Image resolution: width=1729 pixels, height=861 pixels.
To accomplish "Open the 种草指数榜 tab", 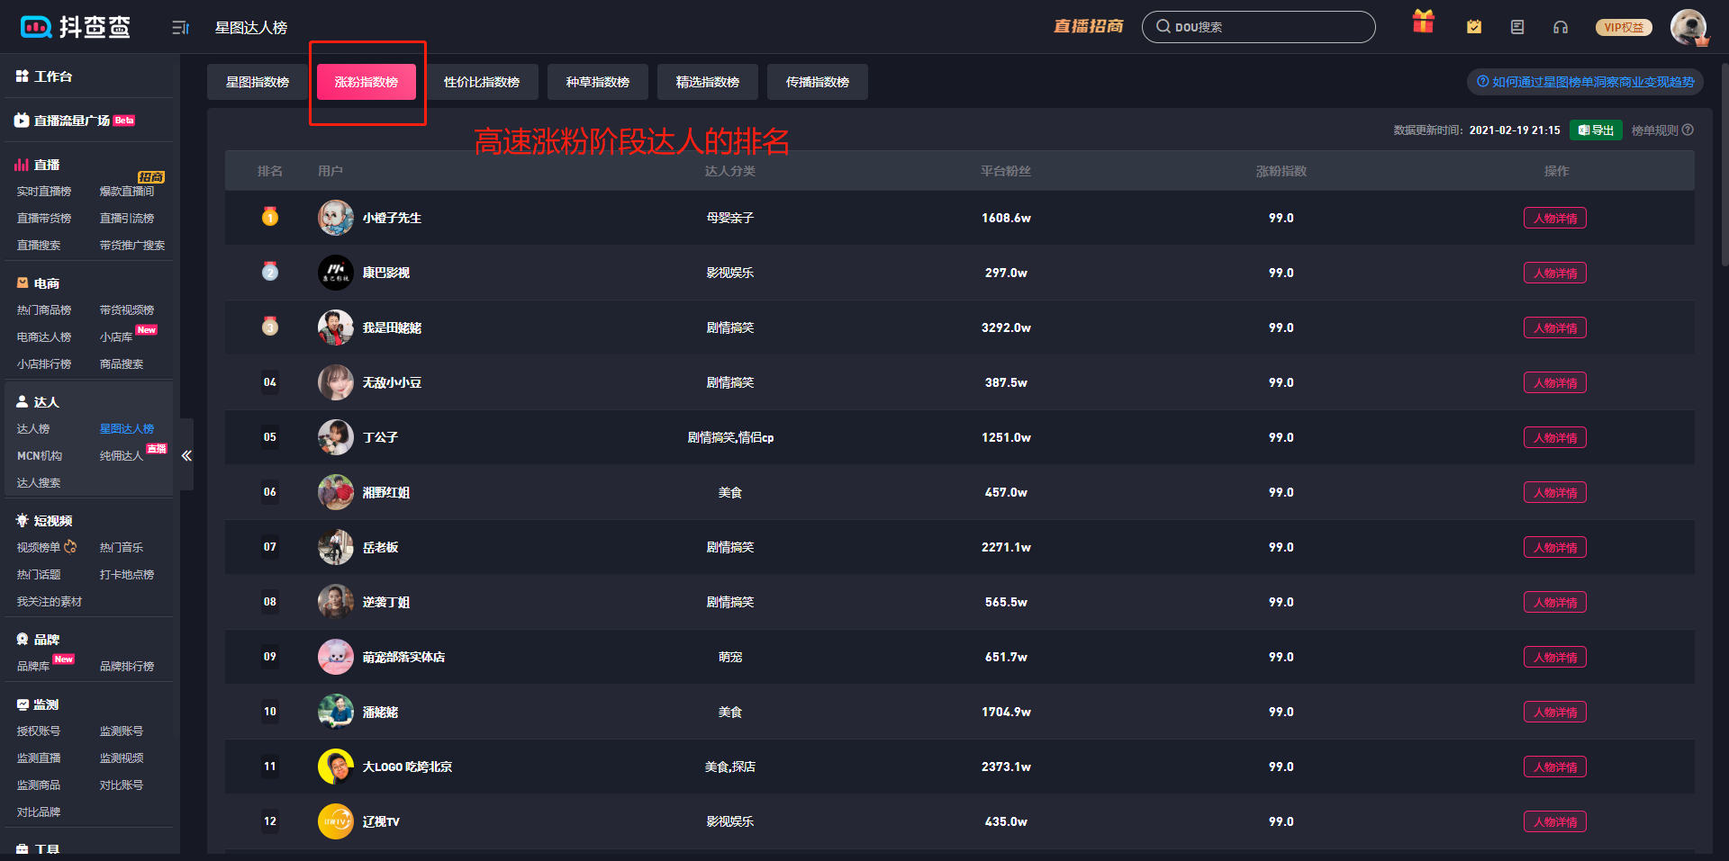I will 598,82.
